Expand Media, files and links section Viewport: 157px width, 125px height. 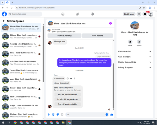[x=135, y=62]
